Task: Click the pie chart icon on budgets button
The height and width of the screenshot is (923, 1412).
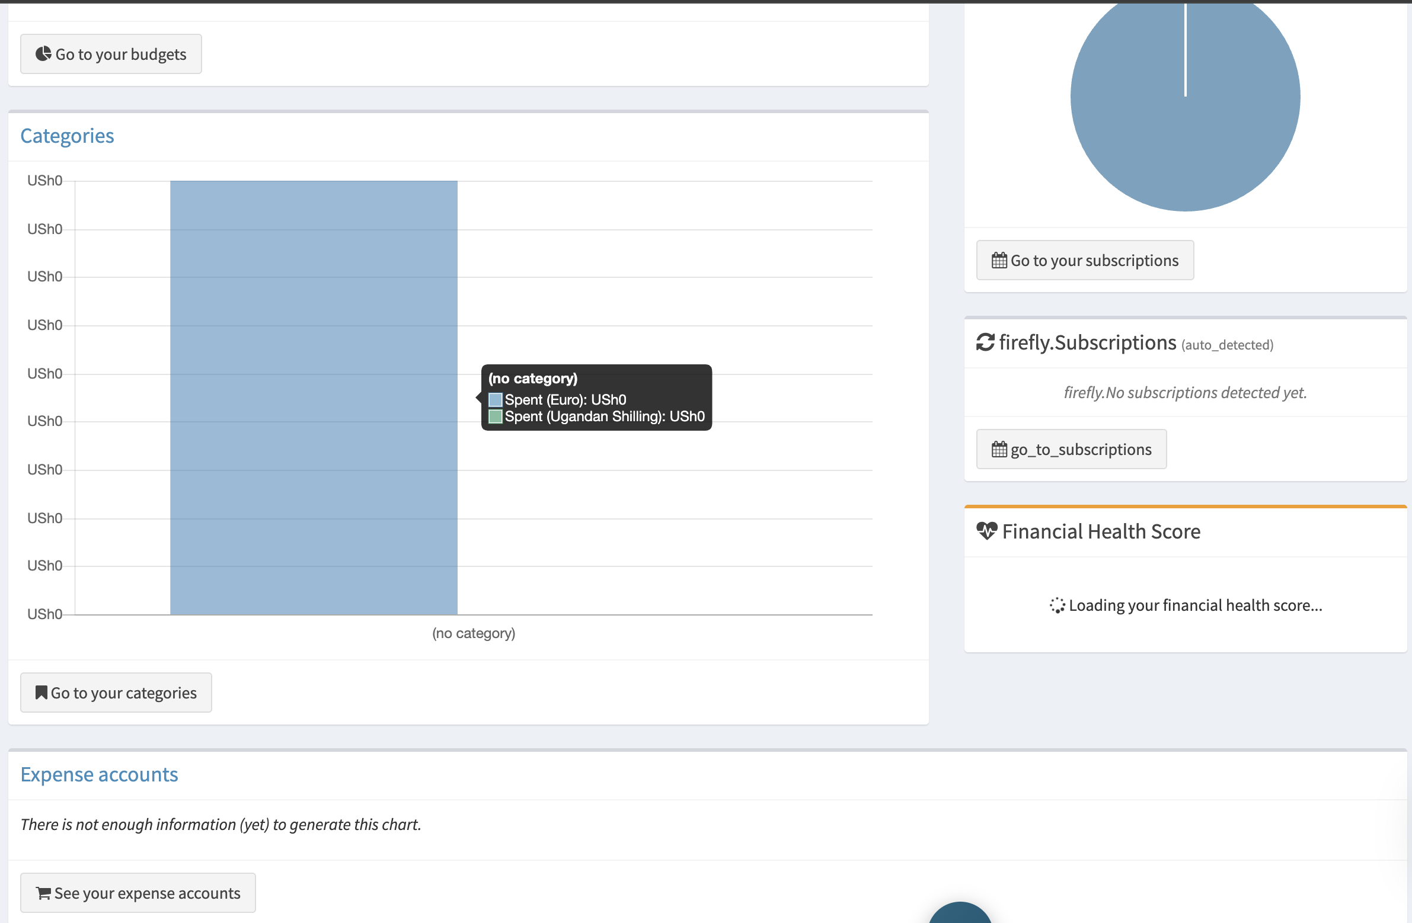Action: click(x=42, y=53)
